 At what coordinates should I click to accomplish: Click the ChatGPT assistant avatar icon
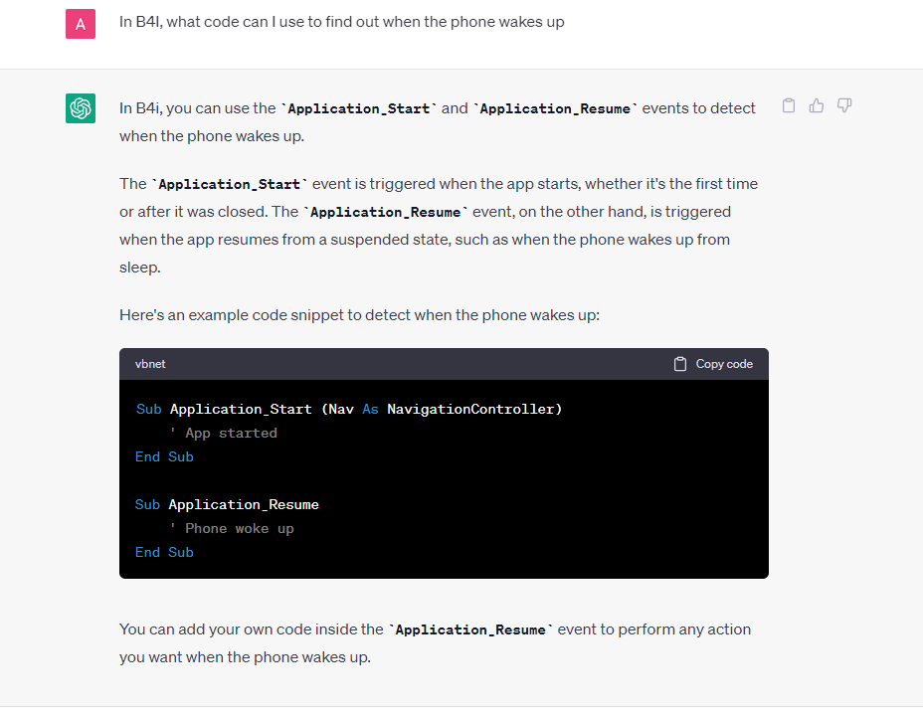[81, 108]
